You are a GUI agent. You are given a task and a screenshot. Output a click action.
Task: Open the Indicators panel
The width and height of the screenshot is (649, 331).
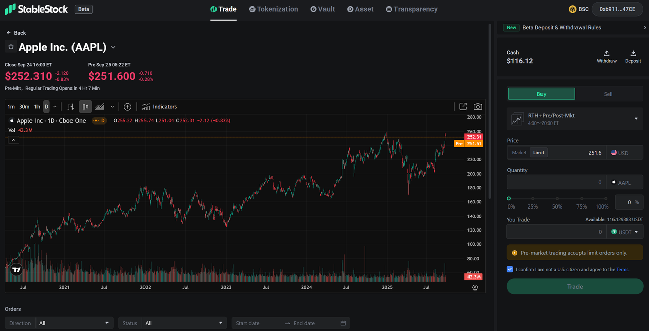click(160, 107)
